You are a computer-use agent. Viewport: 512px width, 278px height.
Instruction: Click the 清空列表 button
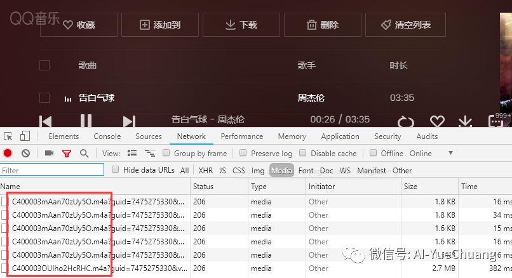405,25
